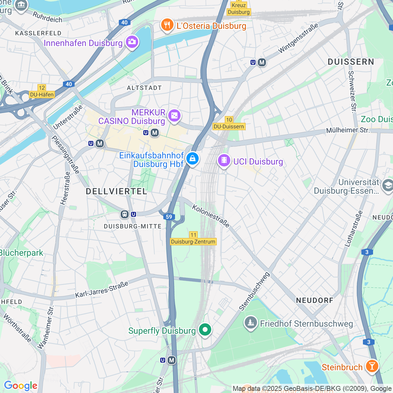Click the Einkaufsbahnhof Duisburg Hbf shopping pin
The width and height of the screenshot is (393, 393).
(192, 159)
